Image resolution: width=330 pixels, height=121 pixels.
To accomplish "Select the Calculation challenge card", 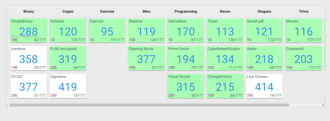I will (186, 30).
